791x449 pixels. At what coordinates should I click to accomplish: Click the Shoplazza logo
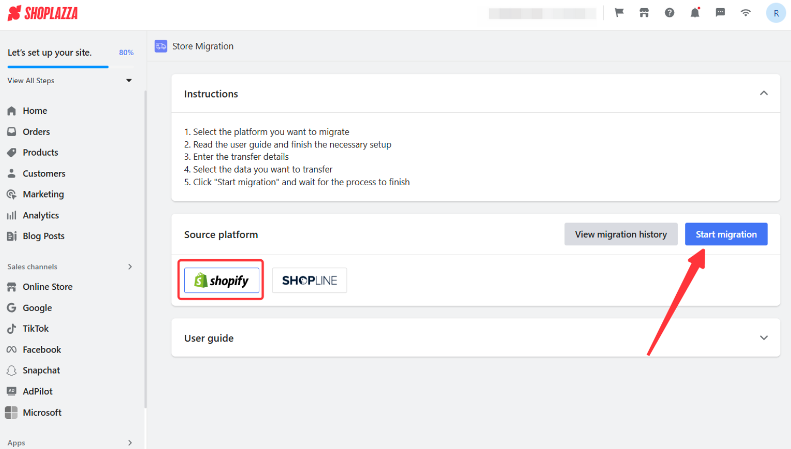pos(43,13)
